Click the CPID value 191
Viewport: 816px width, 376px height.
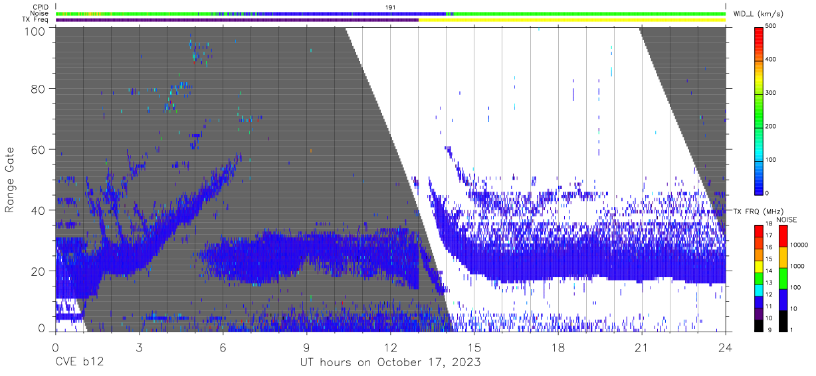click(x=391, y=7)
